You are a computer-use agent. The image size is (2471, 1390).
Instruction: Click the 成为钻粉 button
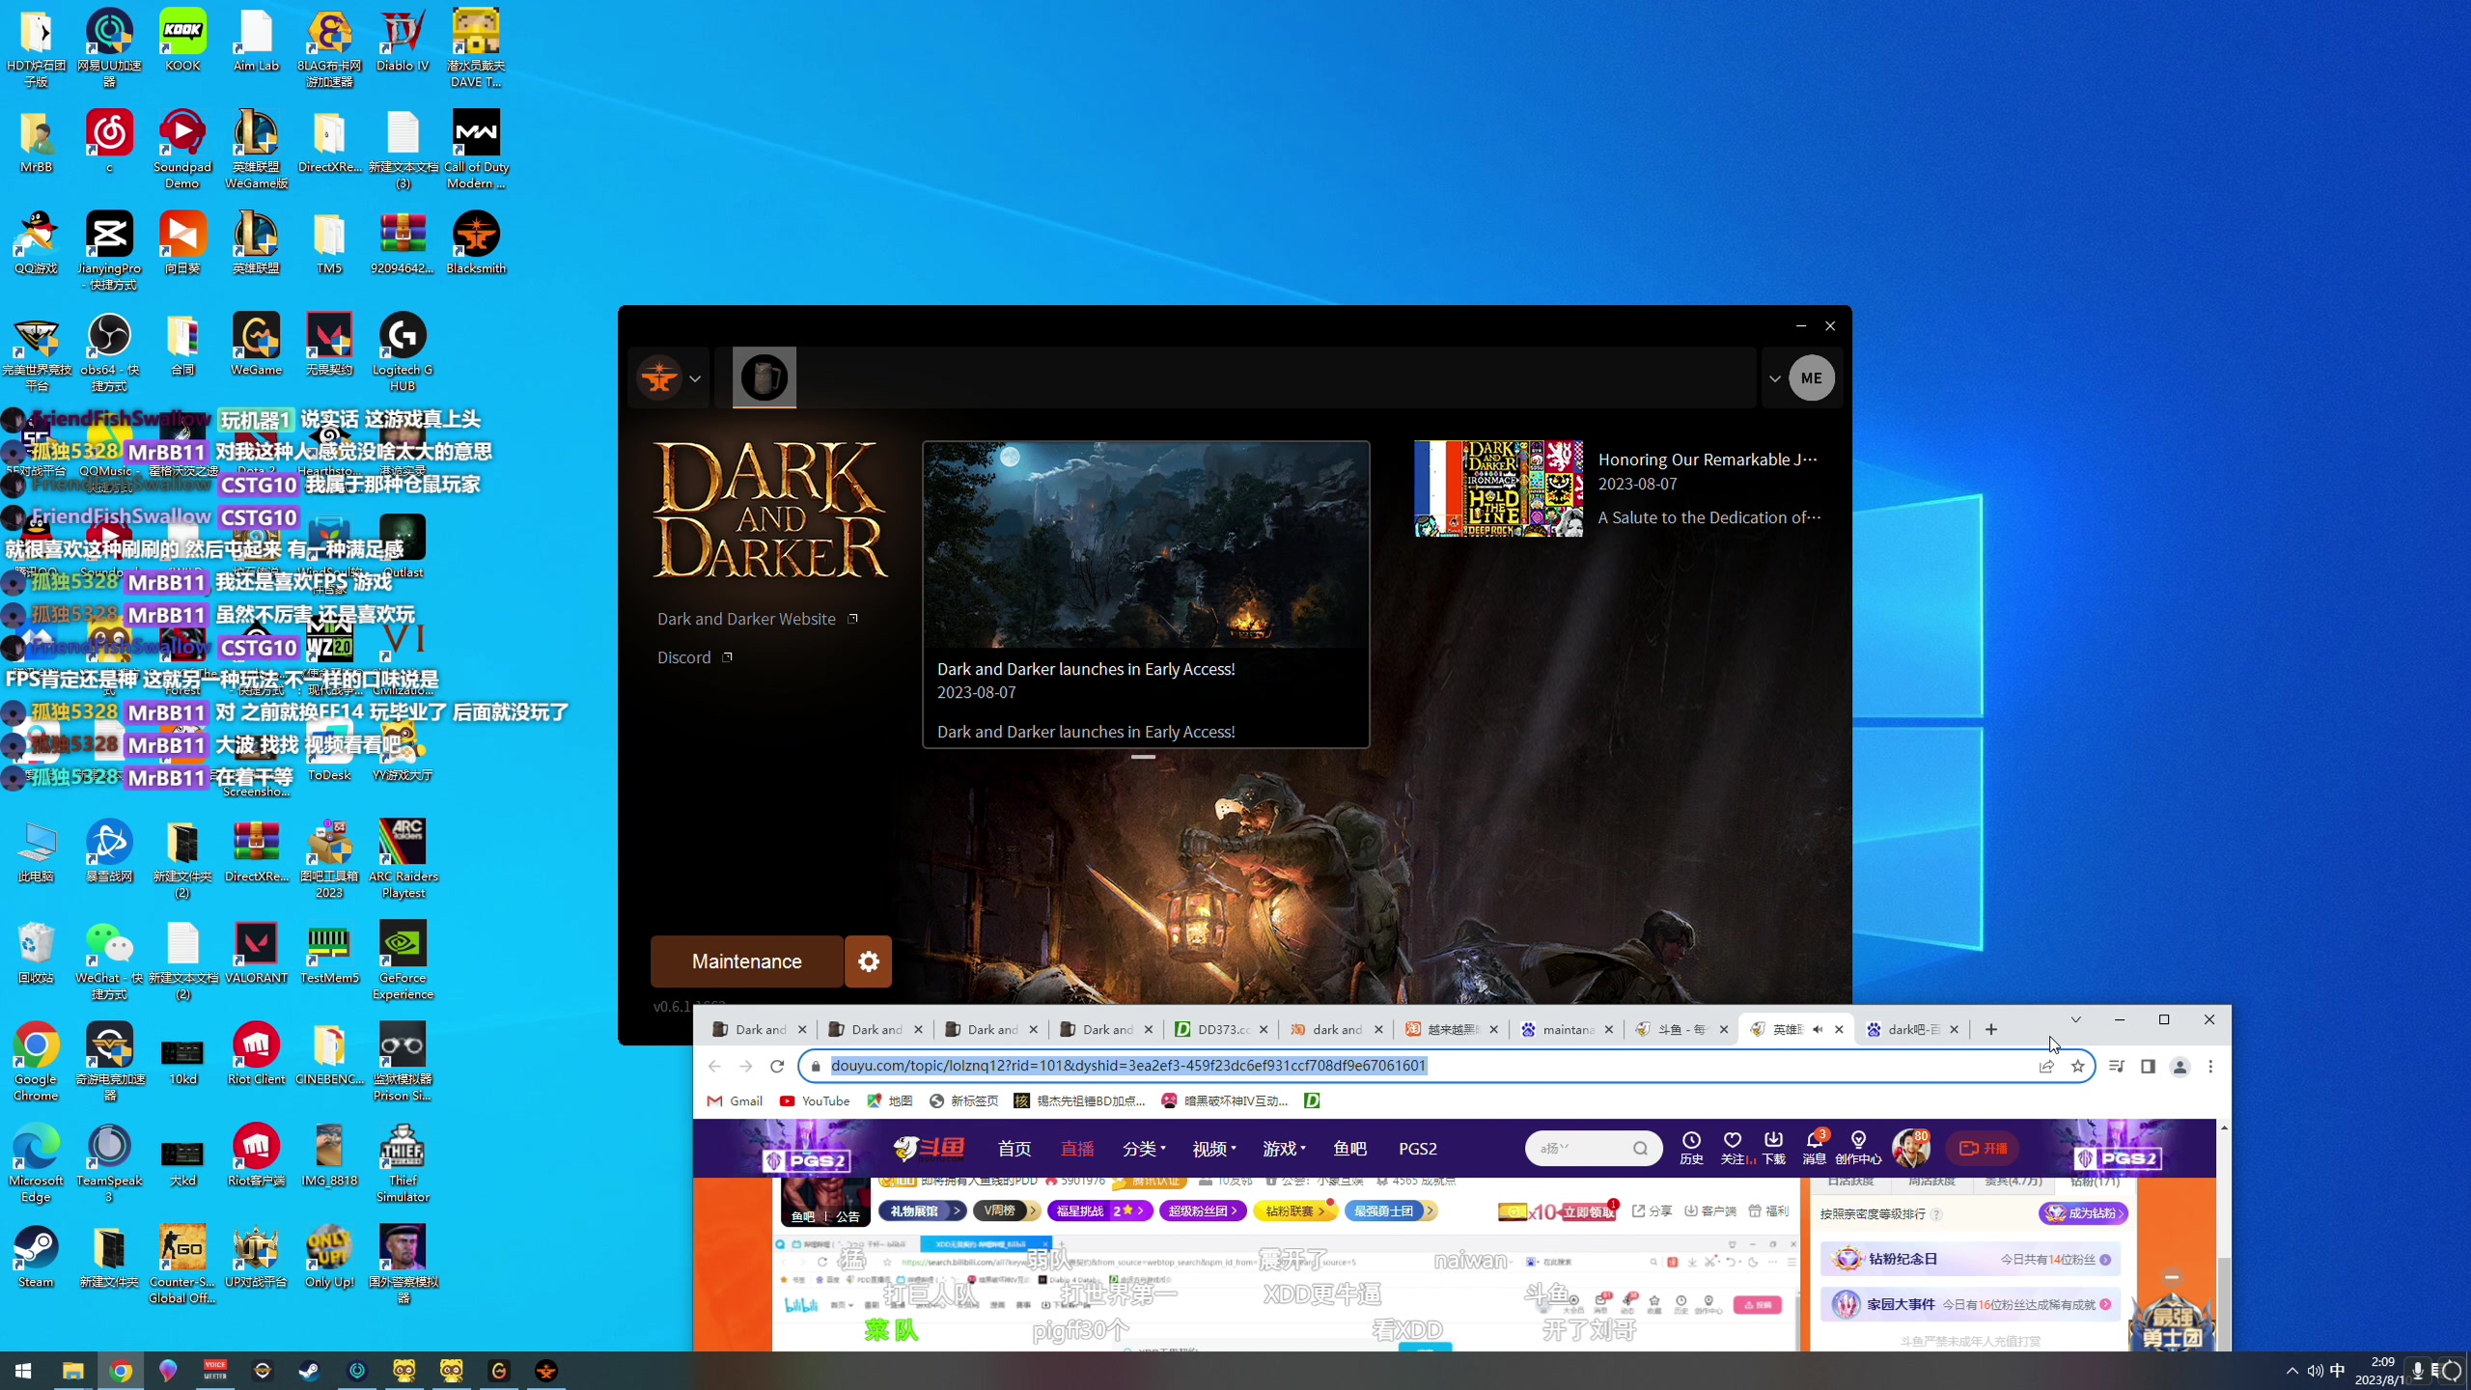(x=2083, y=1213)
